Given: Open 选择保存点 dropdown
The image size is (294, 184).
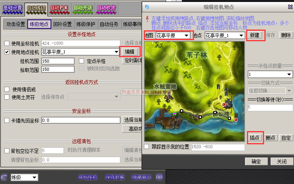Looking at the screenshot, I should click(94, 97).
